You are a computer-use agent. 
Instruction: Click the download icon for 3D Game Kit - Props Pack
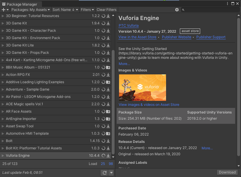108,53
